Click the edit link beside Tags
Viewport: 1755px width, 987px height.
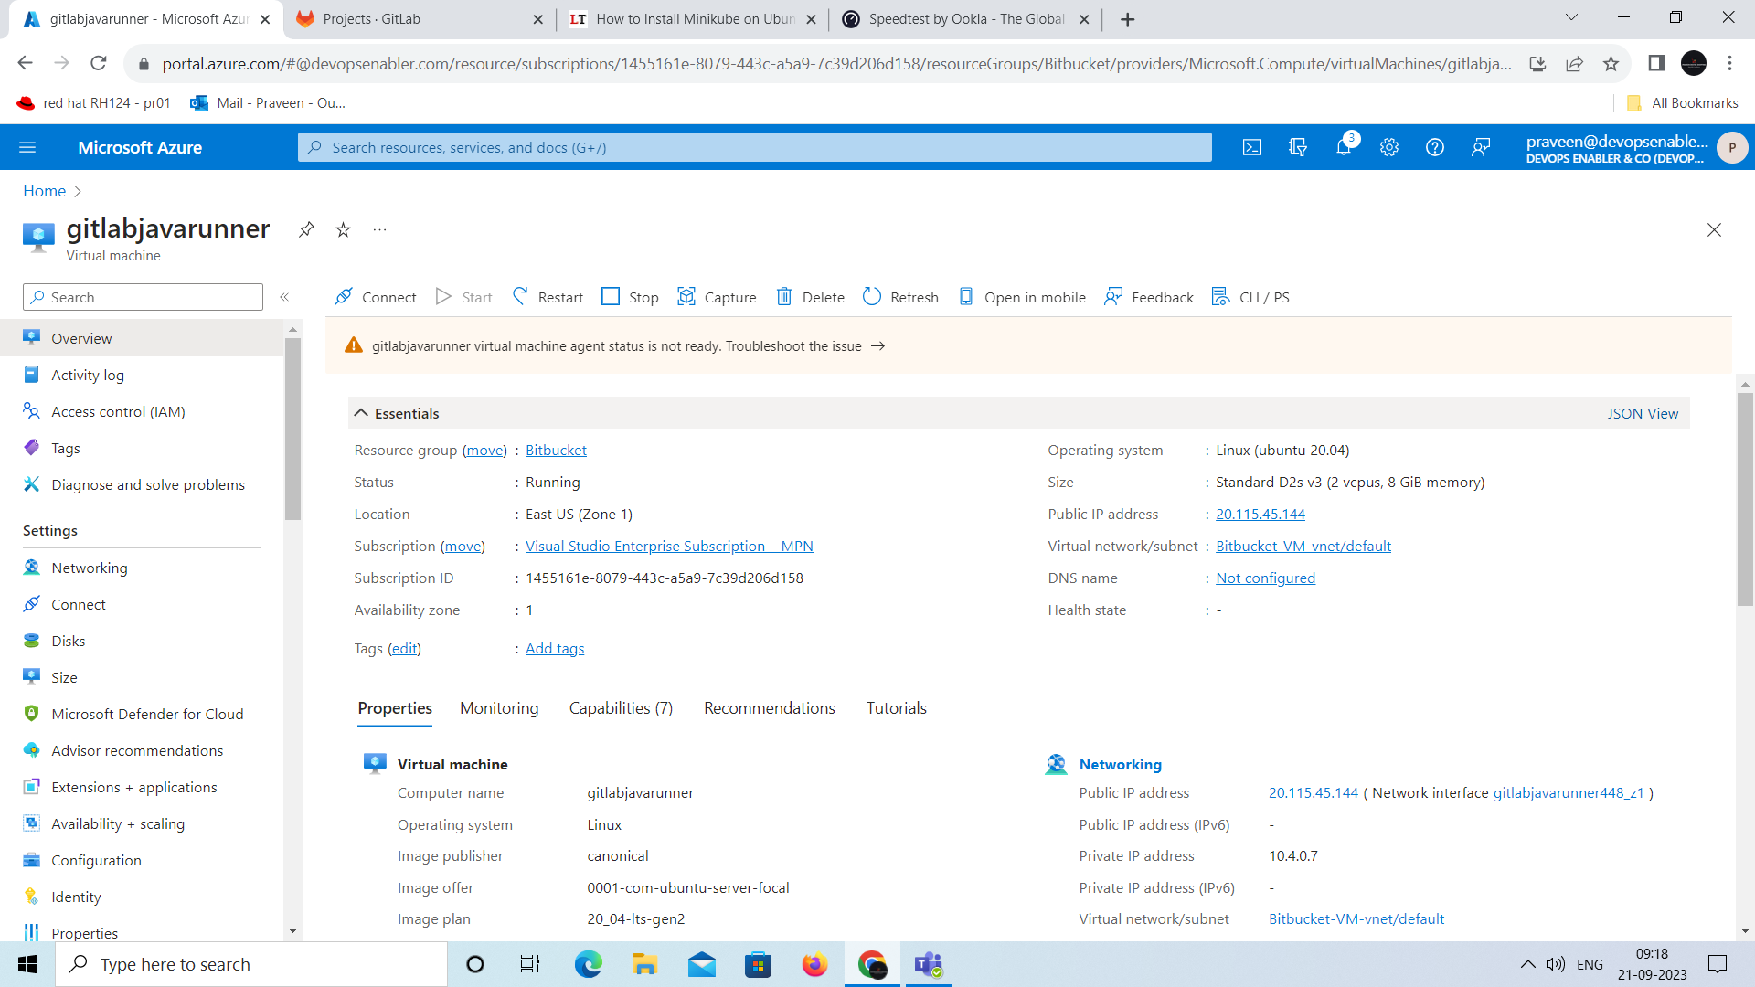coord(404,648)
